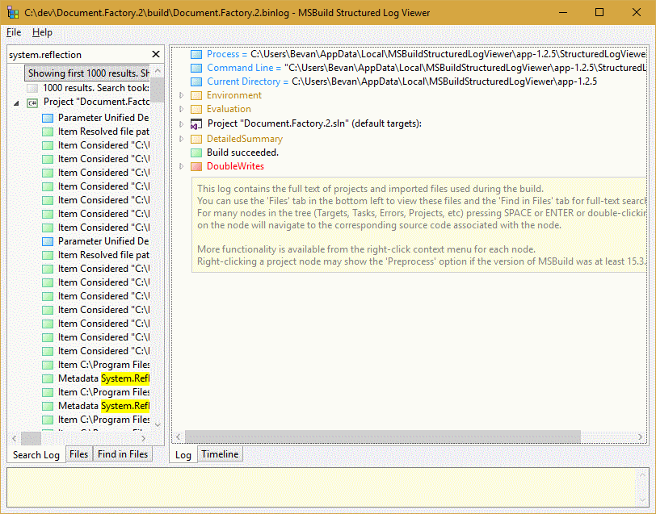Image resolution: width=656 pixels, height=514 pixels.
Task: Click the green Build succeeded icon
Action: pos(196,153)
